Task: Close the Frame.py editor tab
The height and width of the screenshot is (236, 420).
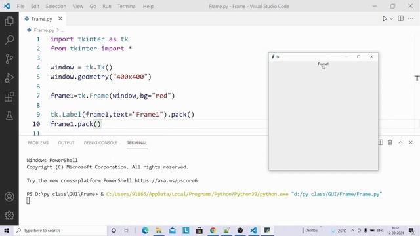Action: (x=60, y=18)
